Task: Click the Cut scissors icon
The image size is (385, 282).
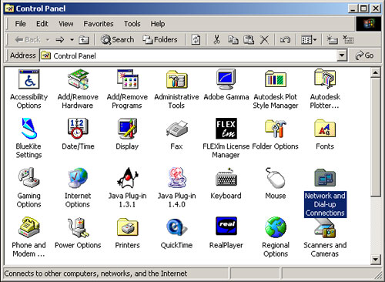Action: (217, 40)
